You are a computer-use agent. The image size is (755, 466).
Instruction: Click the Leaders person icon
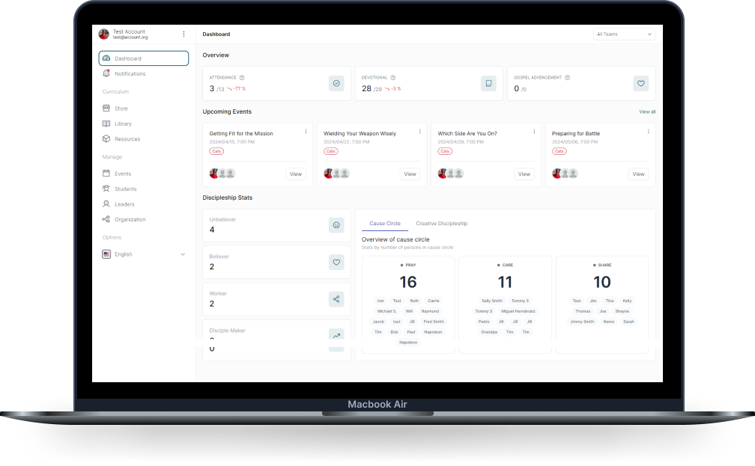[106, 204]
